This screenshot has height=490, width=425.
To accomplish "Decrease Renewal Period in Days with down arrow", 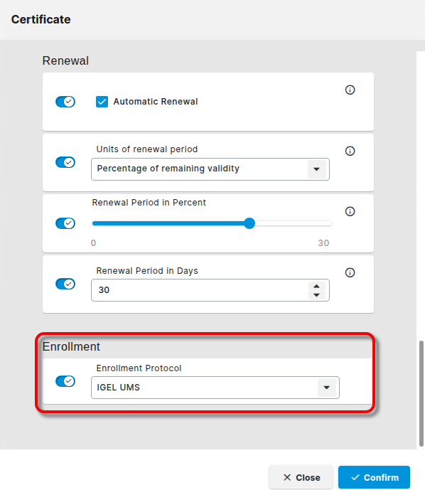I will (x=317, y=295).
